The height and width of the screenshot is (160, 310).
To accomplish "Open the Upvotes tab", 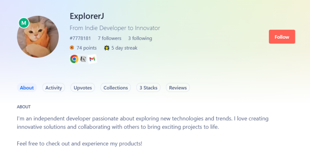I will coord(83,88).
